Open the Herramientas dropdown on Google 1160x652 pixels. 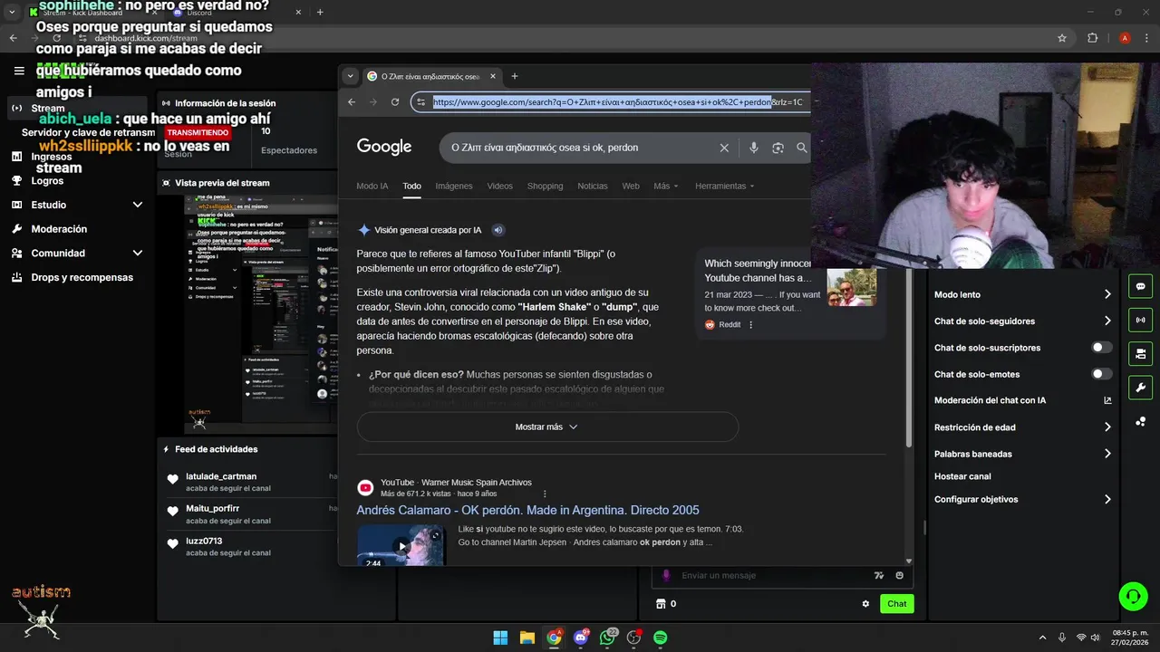pyautogui.click(x=724, y=186)
